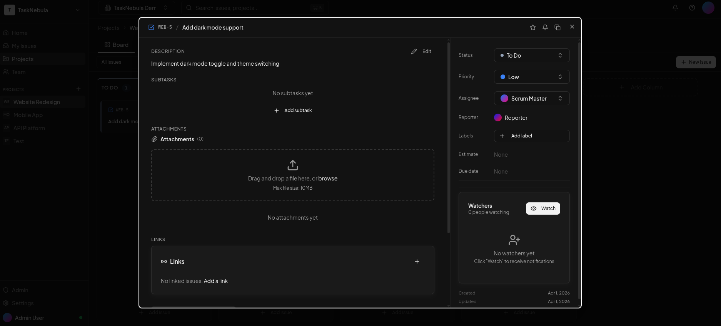This screenshot has height=326, width=721.
Task: Open API Platform project
Action: pyautogui.click(x=43, y=128)
